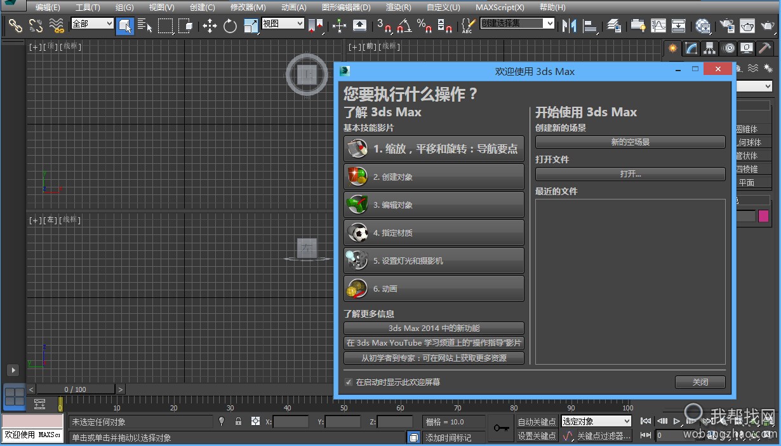The width and height of the screenshot is (781, 446).
Task: Click the time slider 0 / 100
Action: click(76, 389)
